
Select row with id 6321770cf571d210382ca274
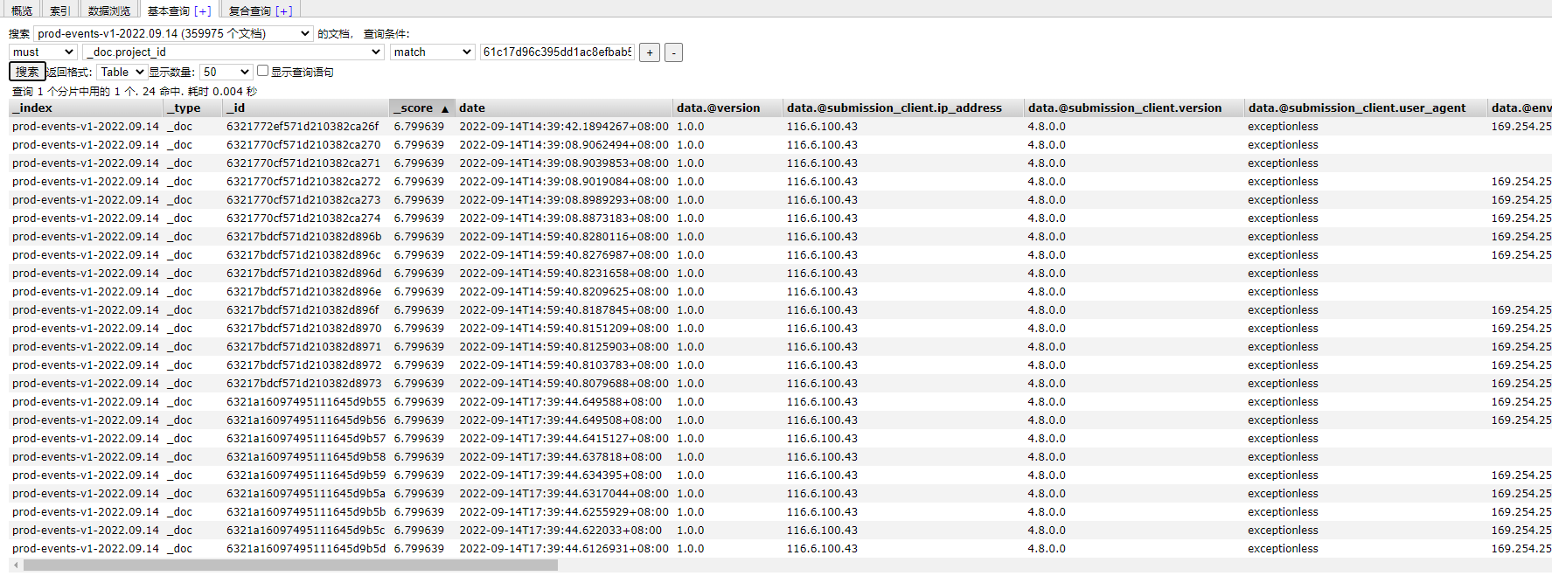pyautogui.click(x=780, y=218)
